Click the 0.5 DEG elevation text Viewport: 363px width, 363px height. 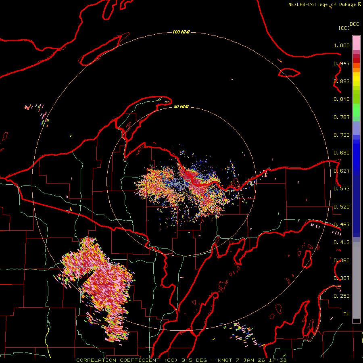[x=194, y=360]
